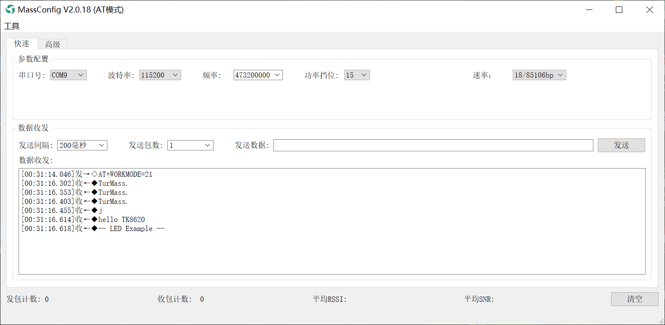Click the 发送 button
This screenshot has width=665, height=325.
[621, 145]
